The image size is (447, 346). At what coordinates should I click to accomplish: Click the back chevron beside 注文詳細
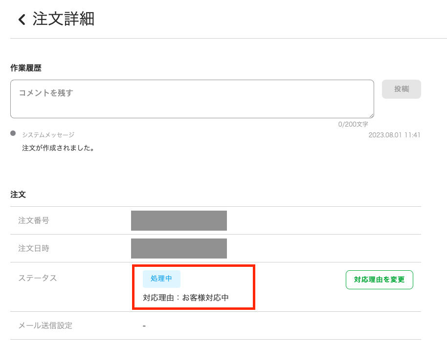coord(22,20)
